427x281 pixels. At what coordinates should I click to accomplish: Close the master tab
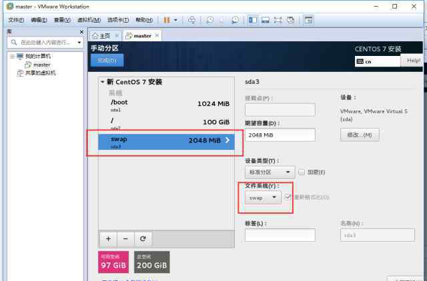[157, 35]
